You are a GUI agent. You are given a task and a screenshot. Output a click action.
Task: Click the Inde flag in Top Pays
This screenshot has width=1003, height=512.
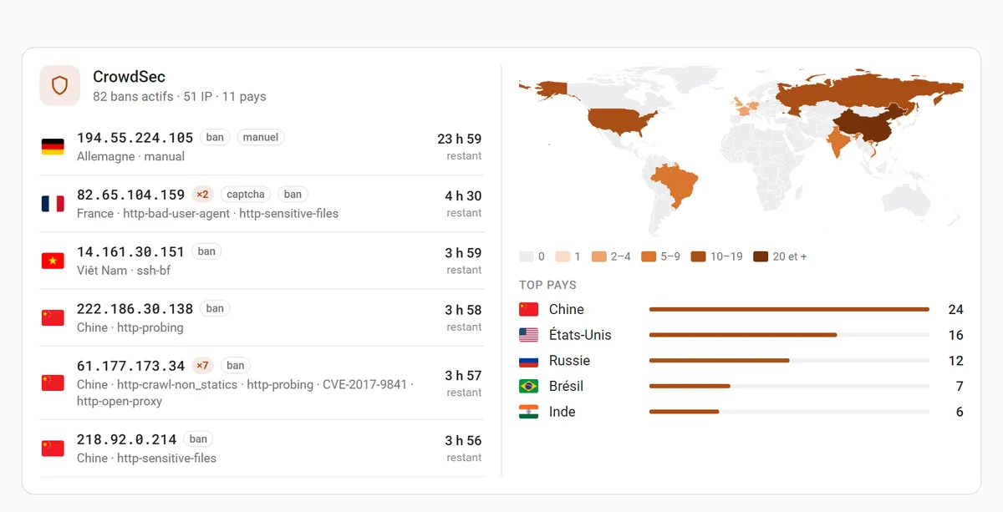point(529,412)
